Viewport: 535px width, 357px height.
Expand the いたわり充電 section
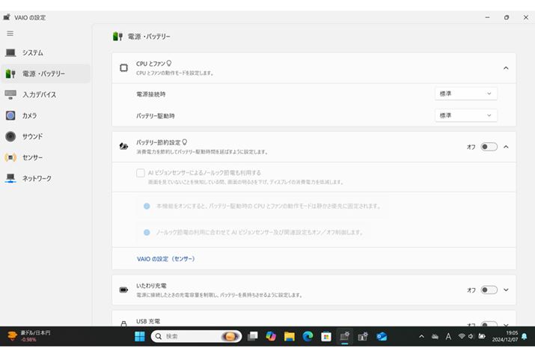point(506,290)
